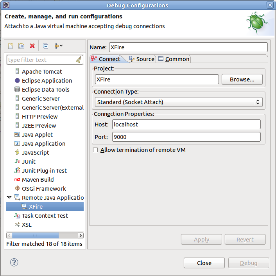Select the XFire configuration tree item

[x=45, y=206]
